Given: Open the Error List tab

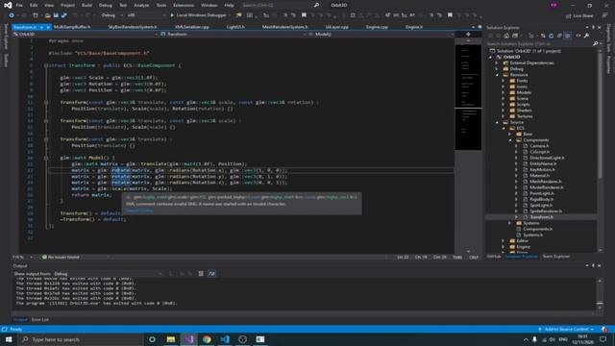Looking at the screenshot, I should pyautogui.click(x=40, y=319).
